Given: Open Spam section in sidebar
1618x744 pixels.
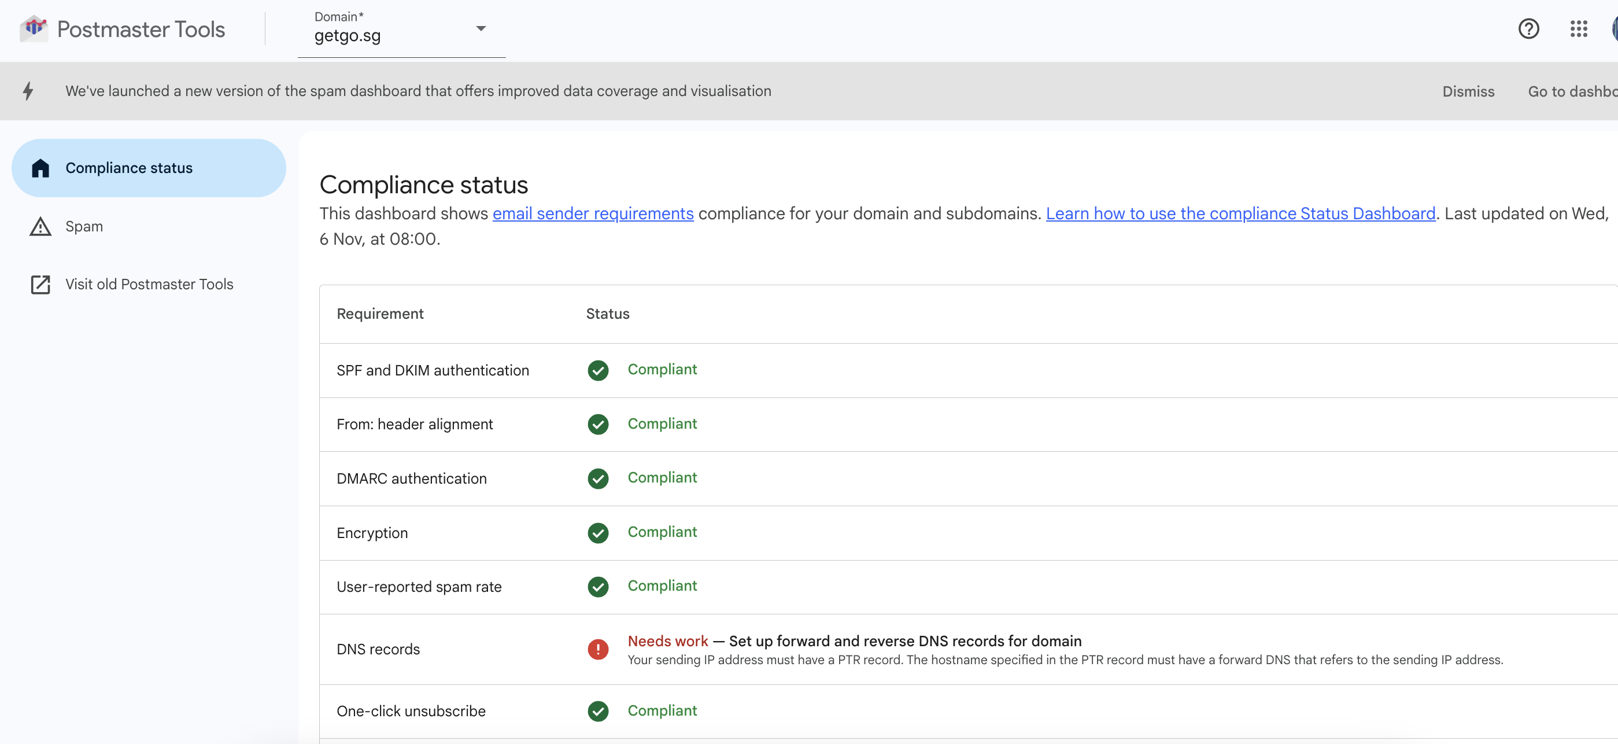Looking at the screenshot, I should (84, 226).
